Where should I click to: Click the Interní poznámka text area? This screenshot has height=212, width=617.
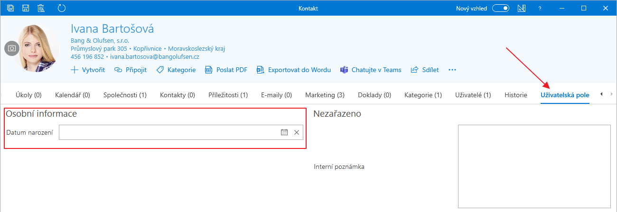[534, 166]
